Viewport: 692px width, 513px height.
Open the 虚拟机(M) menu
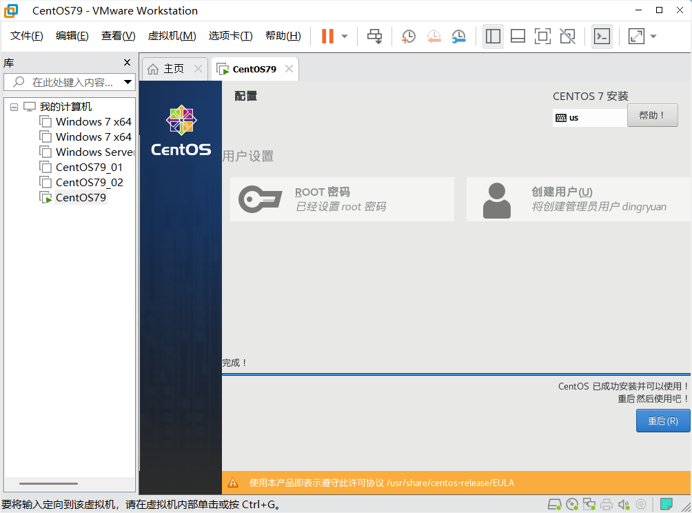(x=172, y=36)
